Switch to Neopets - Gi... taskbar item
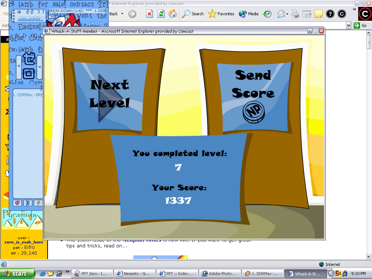Viewport: 372px width, 279px height. pyautogui.click(x=134, y=274)
